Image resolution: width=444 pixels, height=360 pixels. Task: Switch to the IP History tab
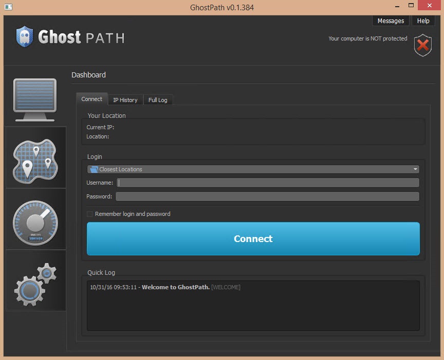click(x=125, y=100)
